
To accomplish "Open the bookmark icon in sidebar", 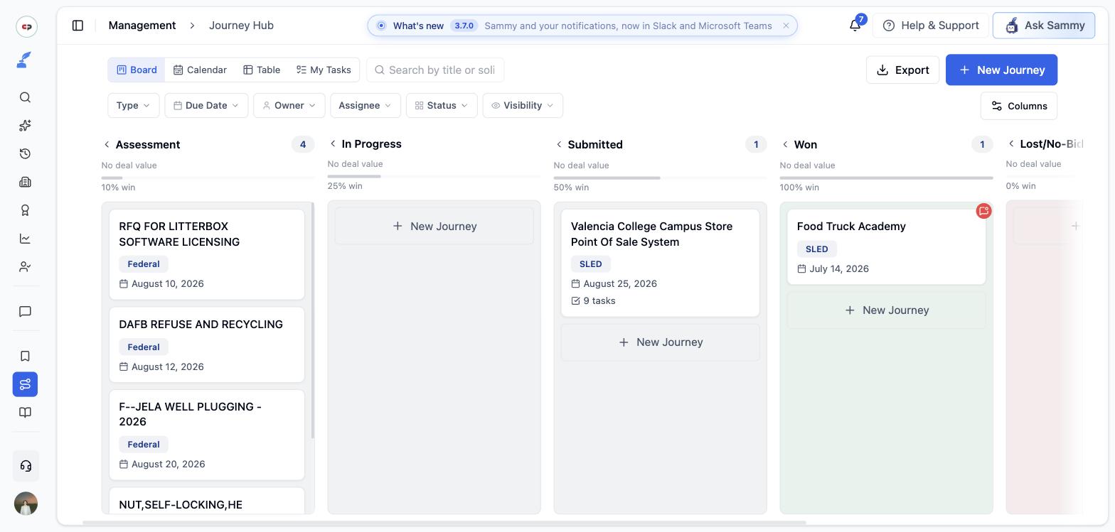I will click(25, 356).
